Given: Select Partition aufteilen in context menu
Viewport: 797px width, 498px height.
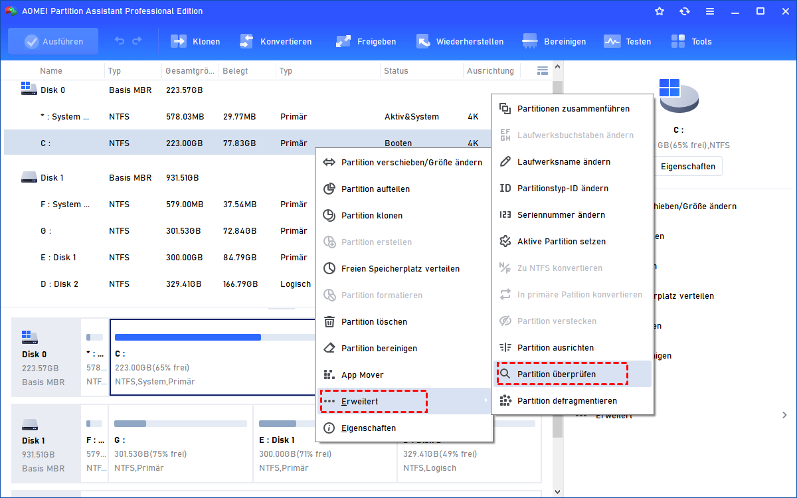Looking at the screenshot, I should [404, 189].
